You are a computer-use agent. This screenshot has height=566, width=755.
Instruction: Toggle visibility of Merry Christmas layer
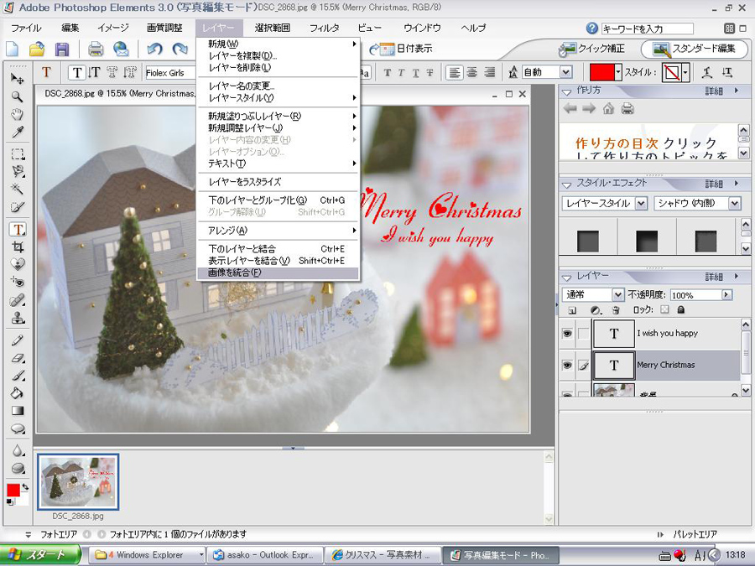pyautogui.click(x=568, y=365)
